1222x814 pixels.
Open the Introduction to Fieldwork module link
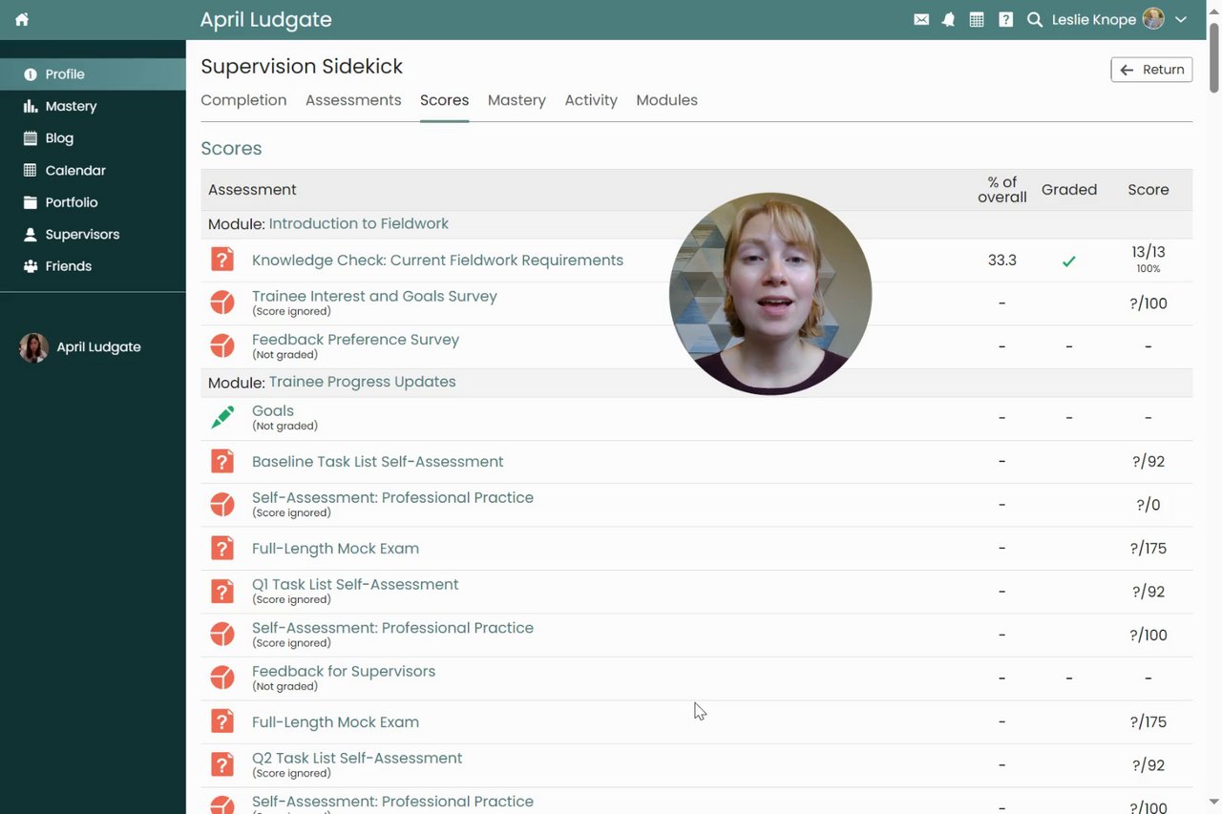359,223
